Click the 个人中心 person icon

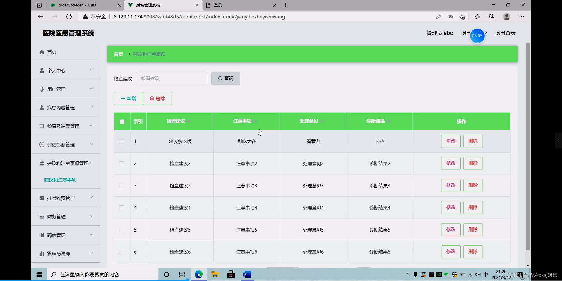(x=42, y=70)
